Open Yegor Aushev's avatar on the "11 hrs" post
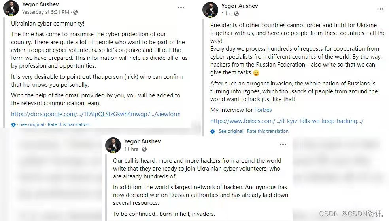This screenshot has height=221, width=389. pyautogui.click(x=113, y=145)
